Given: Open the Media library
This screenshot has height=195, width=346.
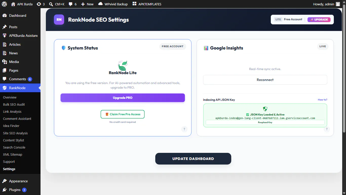Looking at the screenshot, I should coord(20,62).
